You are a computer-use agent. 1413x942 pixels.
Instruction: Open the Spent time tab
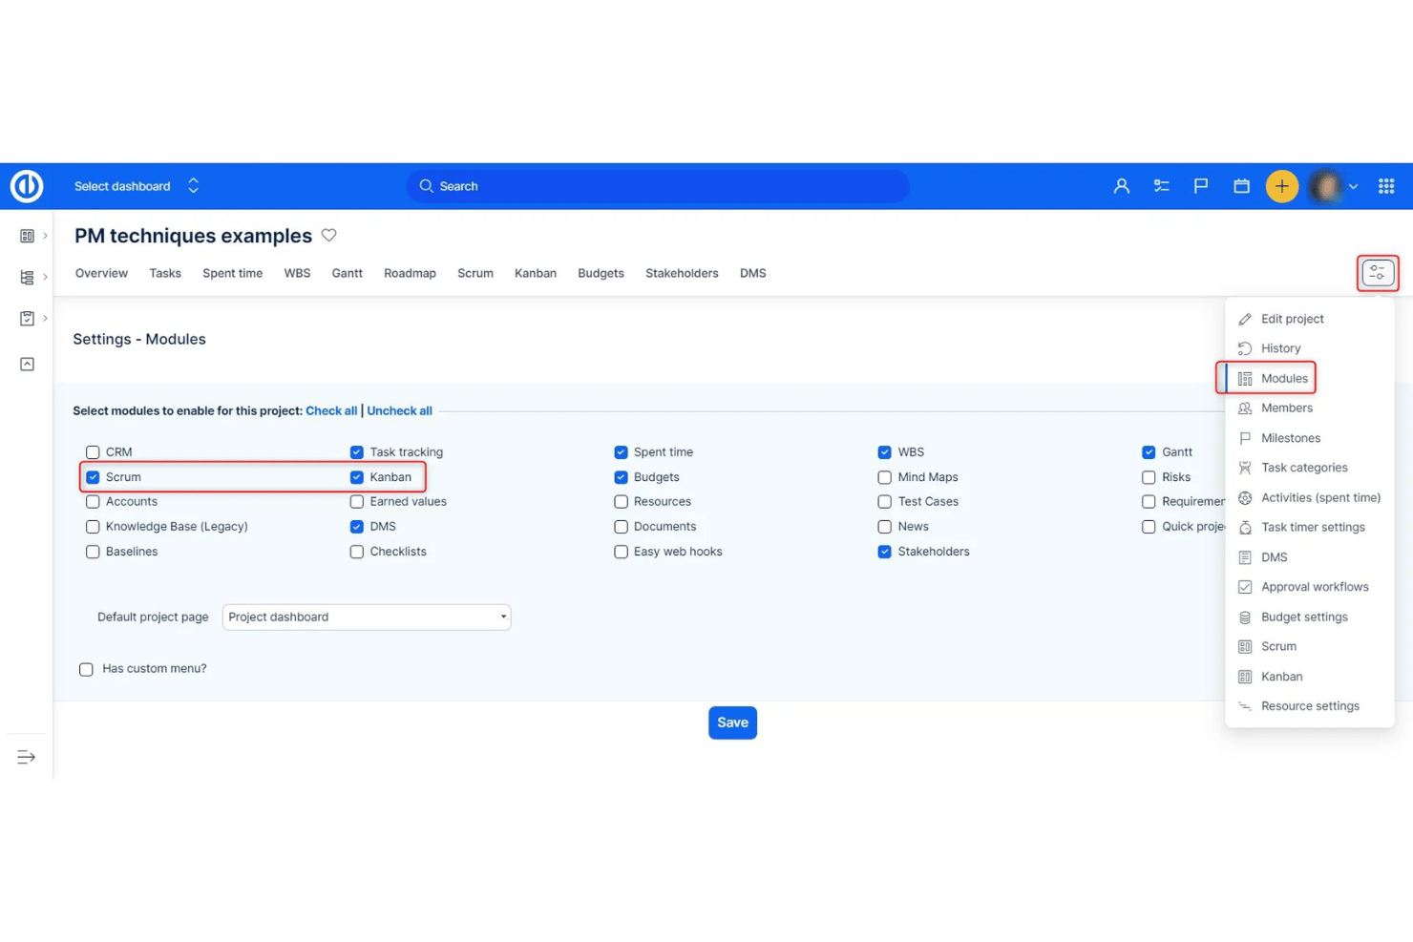(x=232, y=273)
